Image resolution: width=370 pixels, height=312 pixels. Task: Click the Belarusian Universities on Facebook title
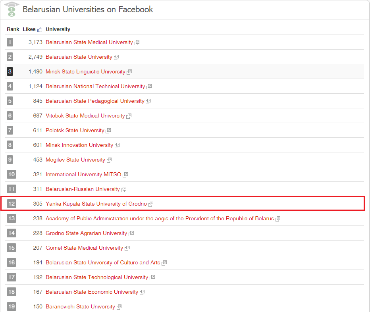(x=88, y=10)
